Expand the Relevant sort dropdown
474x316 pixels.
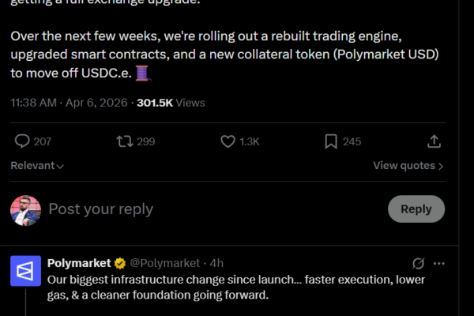point(37,166)
